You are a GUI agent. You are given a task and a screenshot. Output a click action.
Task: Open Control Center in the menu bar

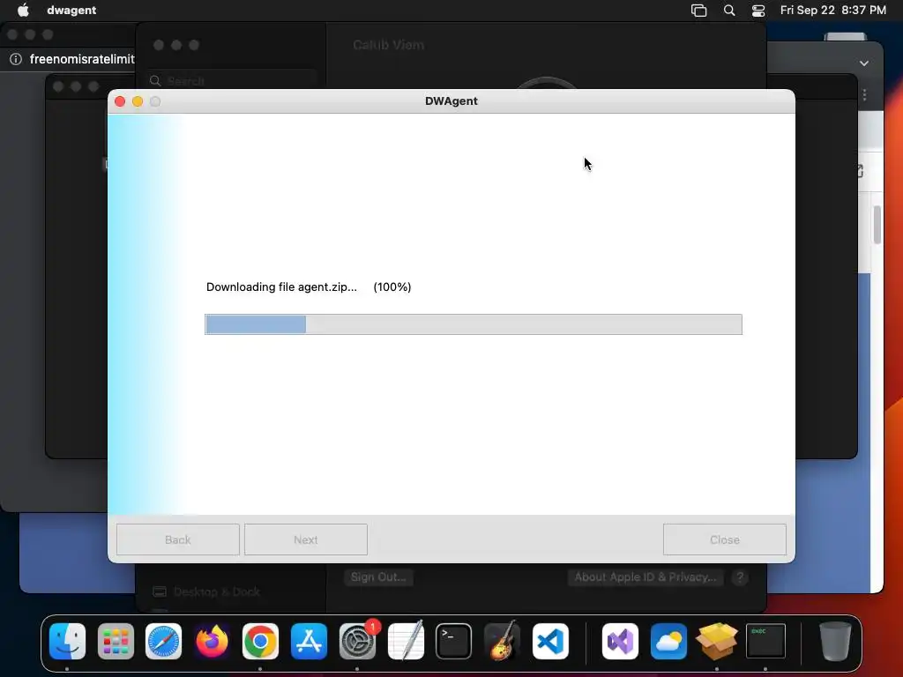(x=758, y=11)
